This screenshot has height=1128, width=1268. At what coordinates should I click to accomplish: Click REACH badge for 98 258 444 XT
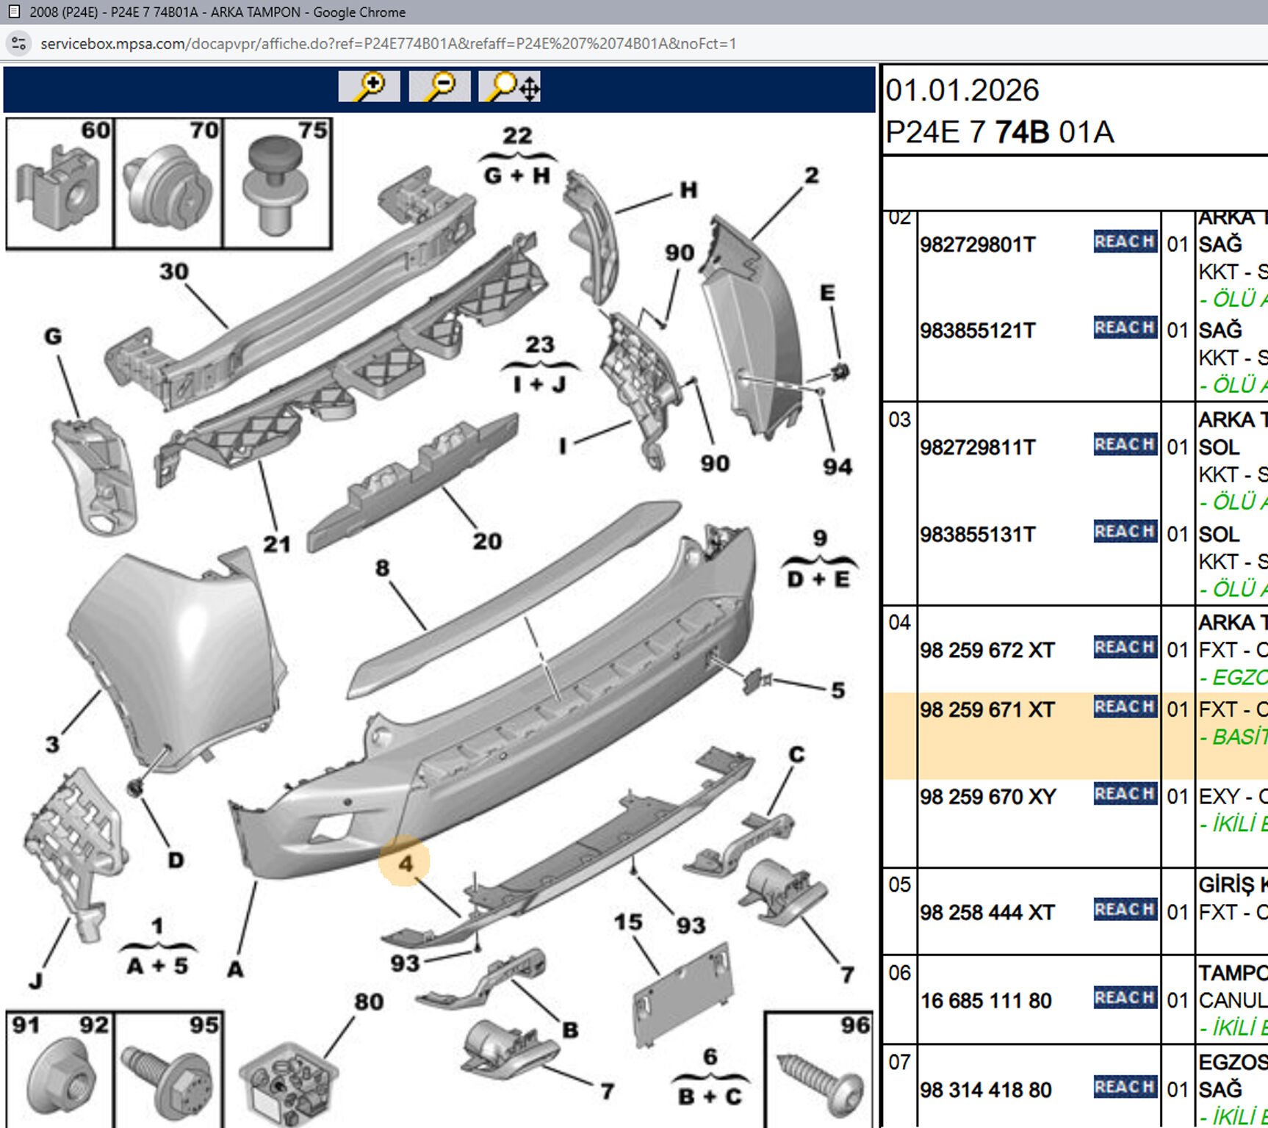[1124, 910]
